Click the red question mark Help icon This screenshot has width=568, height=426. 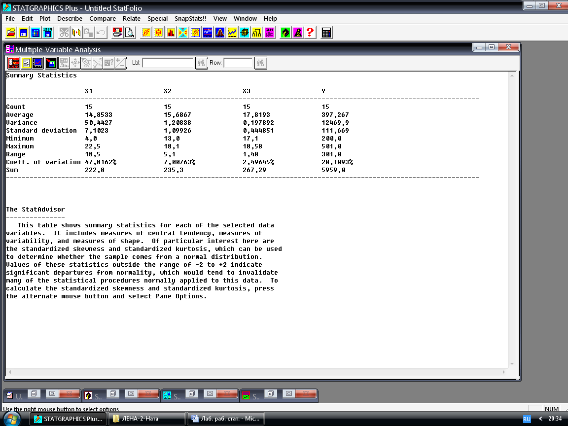pos(310,33)
